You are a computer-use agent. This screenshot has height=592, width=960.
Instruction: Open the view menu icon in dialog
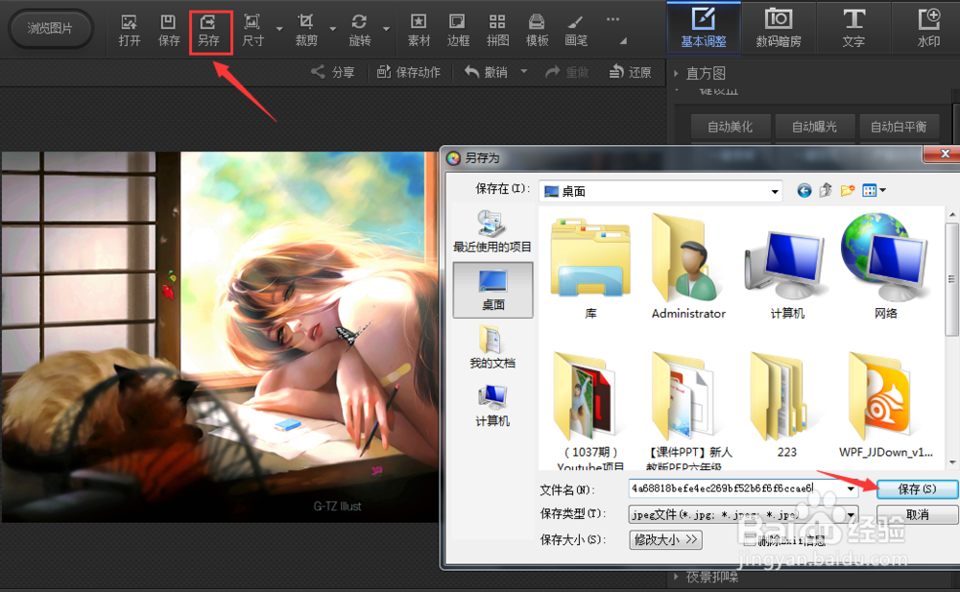tap(874, 191)
